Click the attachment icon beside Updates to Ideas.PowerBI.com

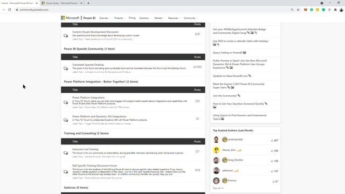pyautogui.click(x=250, y=76)
